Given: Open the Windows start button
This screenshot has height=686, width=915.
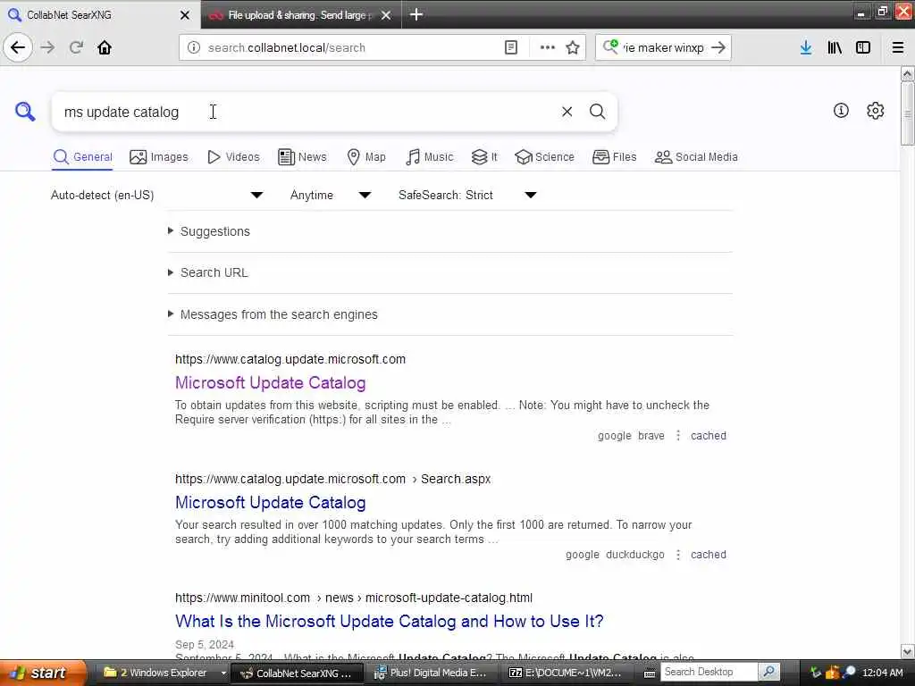Looking at the screenshot, I should (42, 673).
